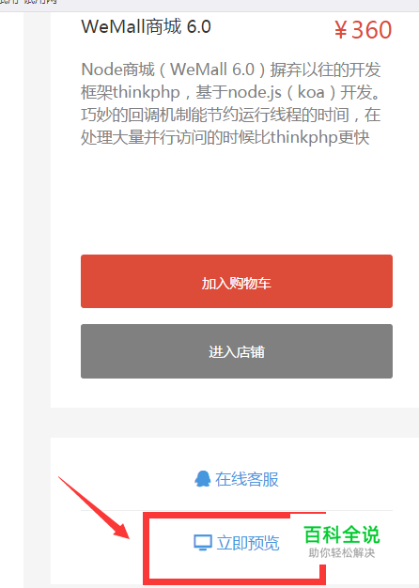Click the QQ penguin icon beside 在线客服
The image size is (419, 588).
(x=203, y=479)
